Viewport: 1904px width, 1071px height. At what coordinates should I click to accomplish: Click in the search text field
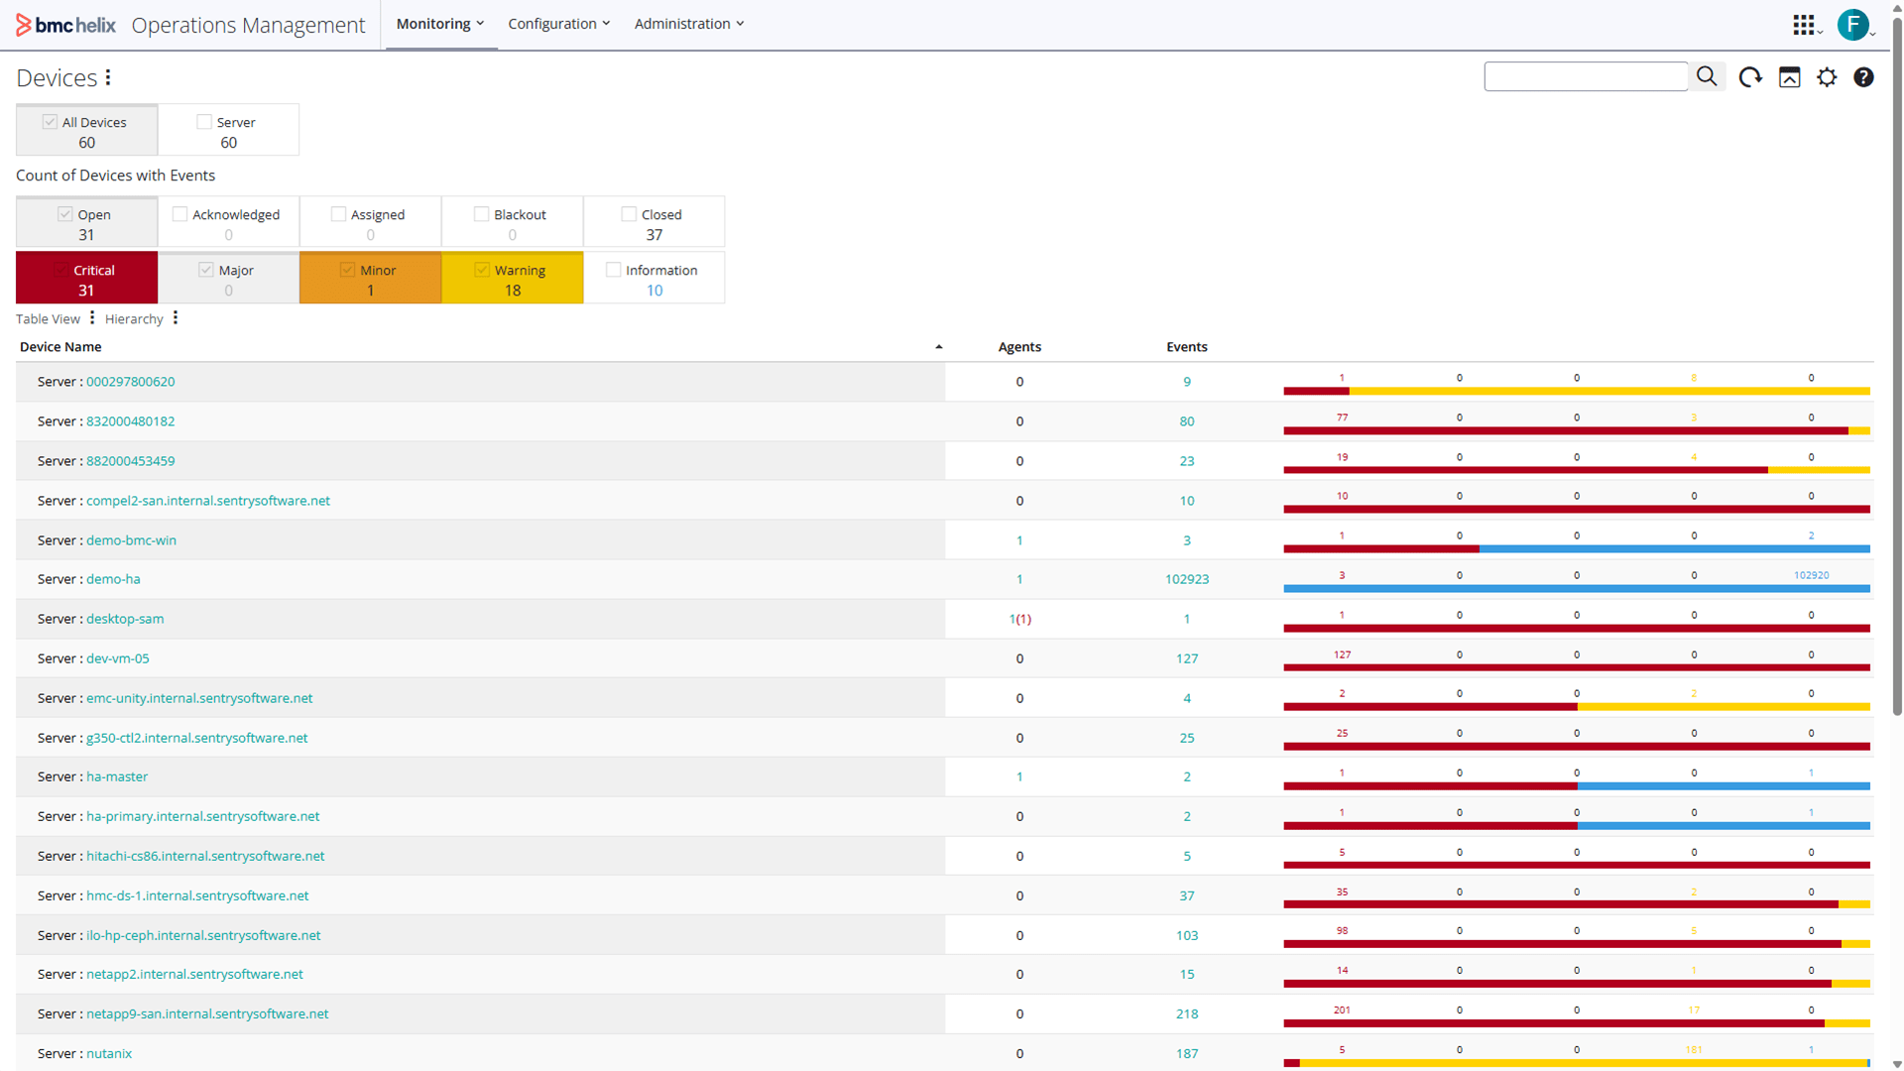click(x=1585, y=76)
